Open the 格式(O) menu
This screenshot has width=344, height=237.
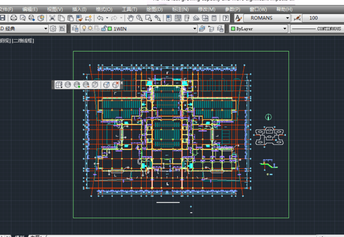pos(104,10)
